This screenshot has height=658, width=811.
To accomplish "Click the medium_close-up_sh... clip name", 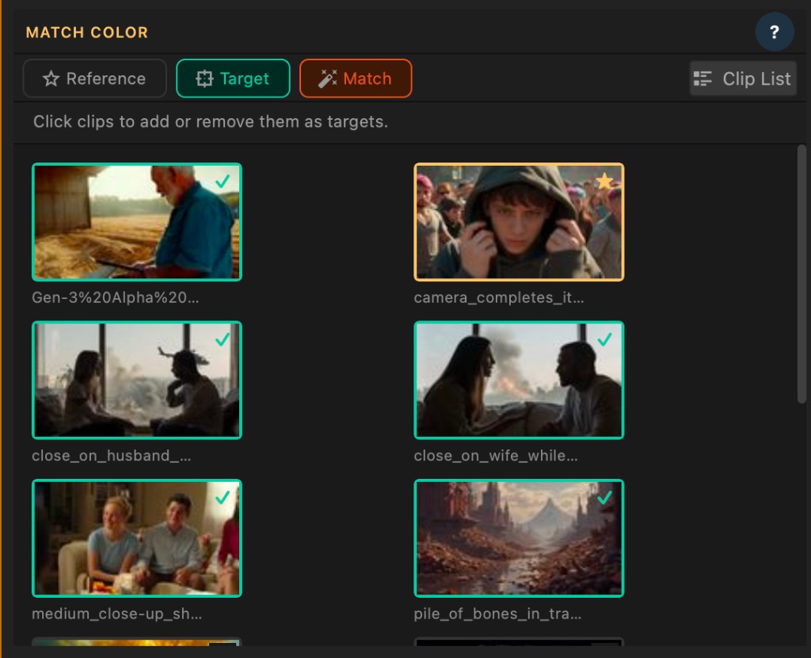I will (x=117, y=614).
